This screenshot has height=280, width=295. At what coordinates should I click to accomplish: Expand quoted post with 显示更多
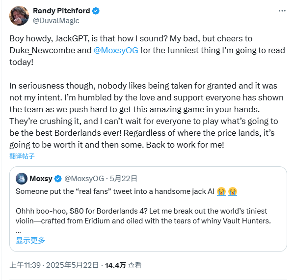[30, 240]
